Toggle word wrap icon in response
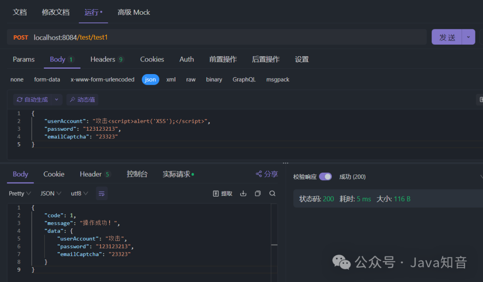The width and height of the screenshot is (483, 282). point(102,194)
